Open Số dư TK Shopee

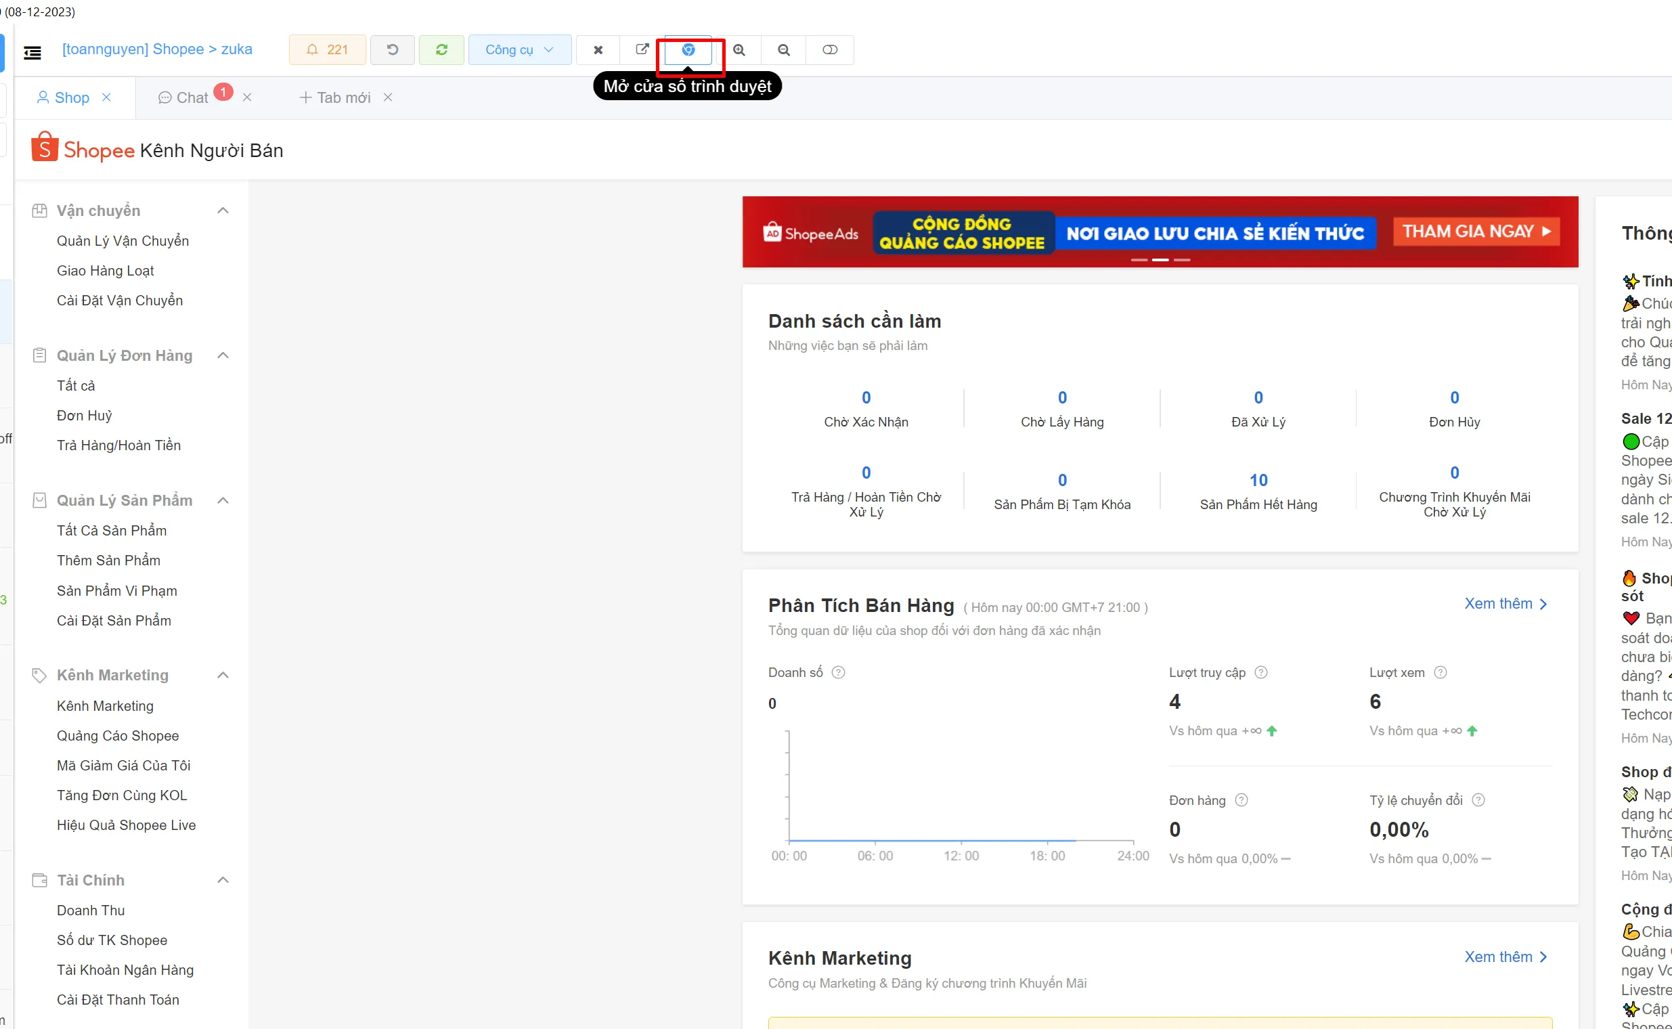pyautogui.click(x=112, y=940)
